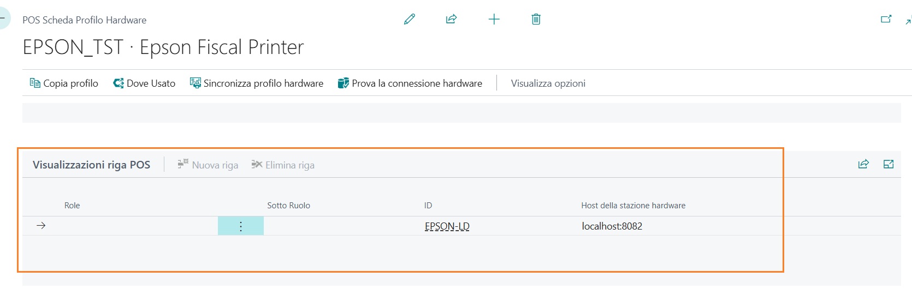The height and width of the screenshot is (301, 912).
Task: Click Nuova riga in POS lines
Action: [208, 165]
